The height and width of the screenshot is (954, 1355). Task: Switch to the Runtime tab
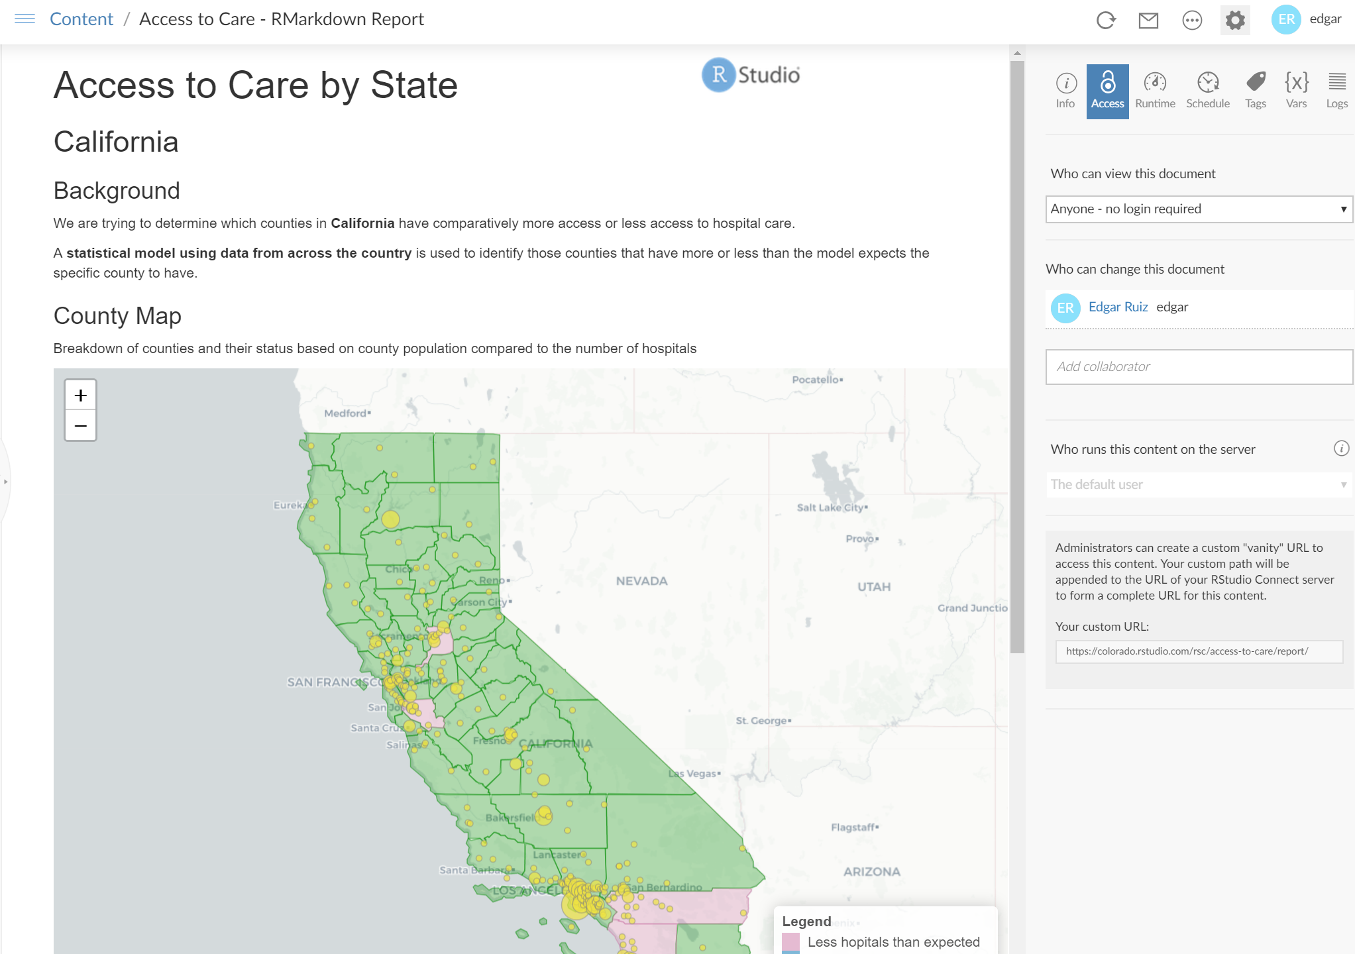point(1155,91)
